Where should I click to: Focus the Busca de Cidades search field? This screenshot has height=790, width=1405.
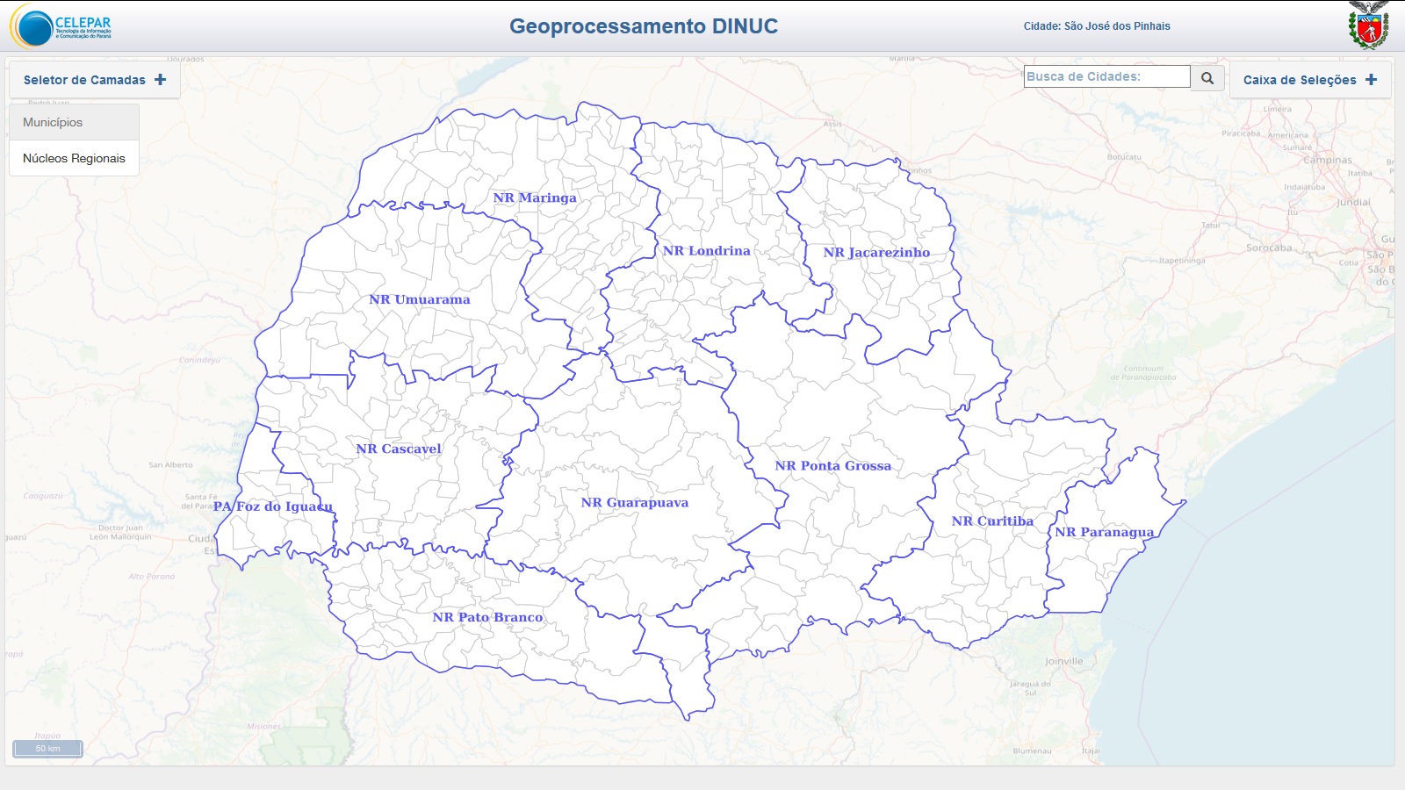click(1106, 77)
